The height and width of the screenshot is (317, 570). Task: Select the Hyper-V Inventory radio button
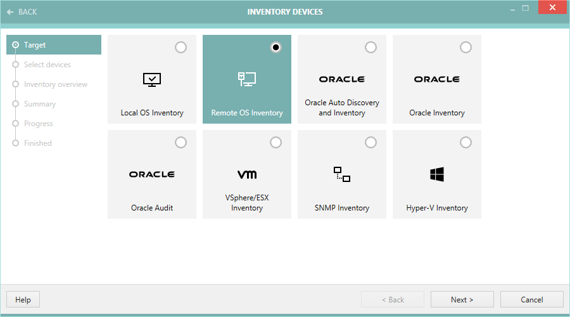[465, 143]
